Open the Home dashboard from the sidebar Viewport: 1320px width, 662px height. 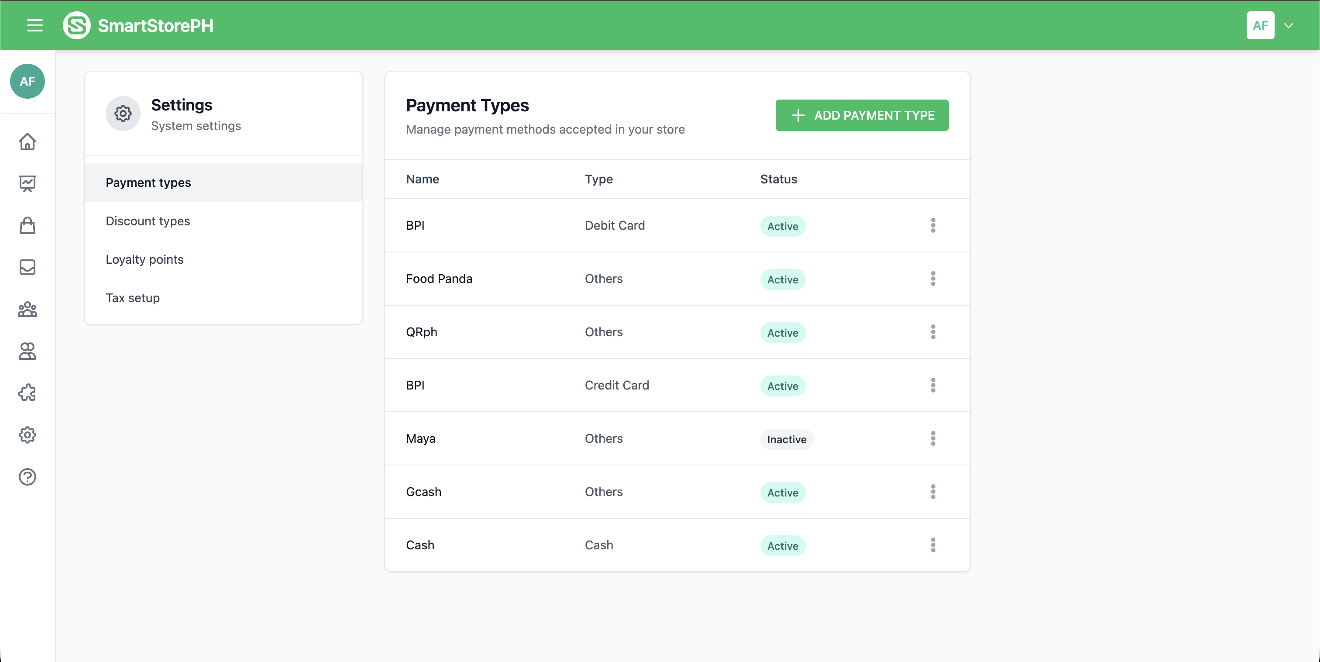pos(27,141)
